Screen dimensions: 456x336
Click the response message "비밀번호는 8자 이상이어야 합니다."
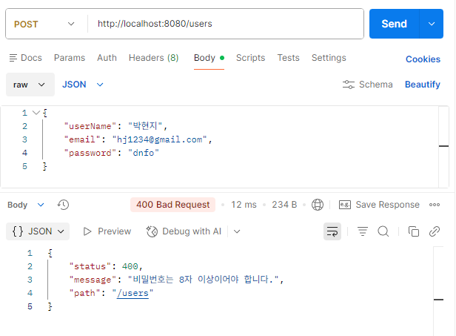[x=203, y=280]
